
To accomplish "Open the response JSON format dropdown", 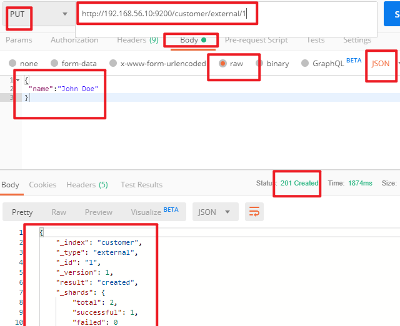I will tap(215, 212).
